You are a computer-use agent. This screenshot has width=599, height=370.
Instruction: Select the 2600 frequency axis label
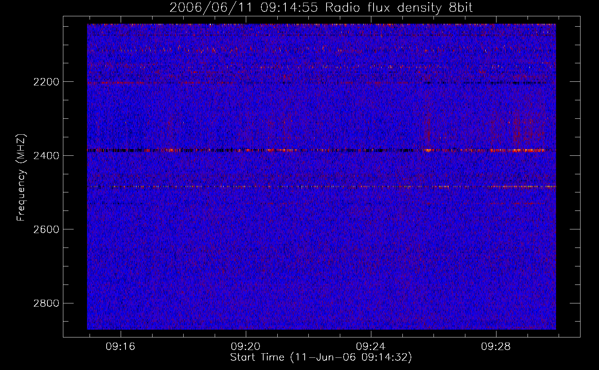point(46,229)
